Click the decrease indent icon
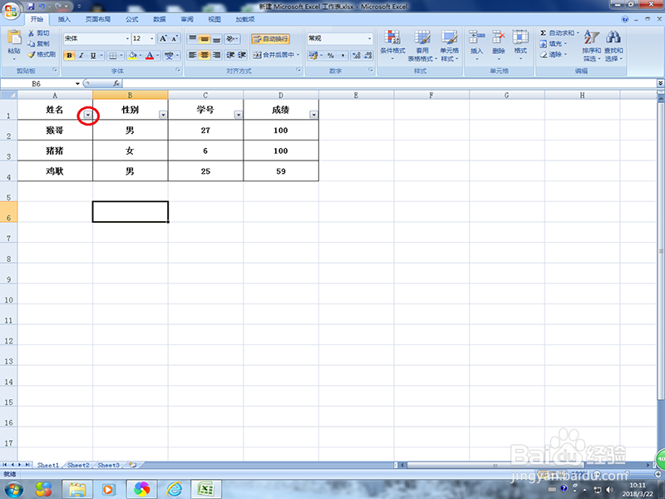Image resolution: width=665 pixels, height=499 pixels. point(230,55)
